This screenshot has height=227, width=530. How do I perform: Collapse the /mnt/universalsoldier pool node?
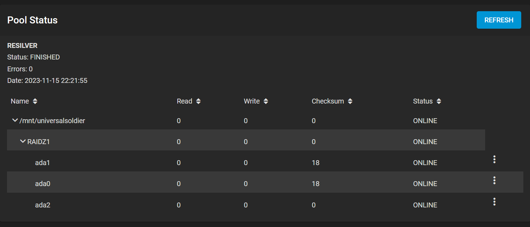pyautogui.click(x=15, y=120)
